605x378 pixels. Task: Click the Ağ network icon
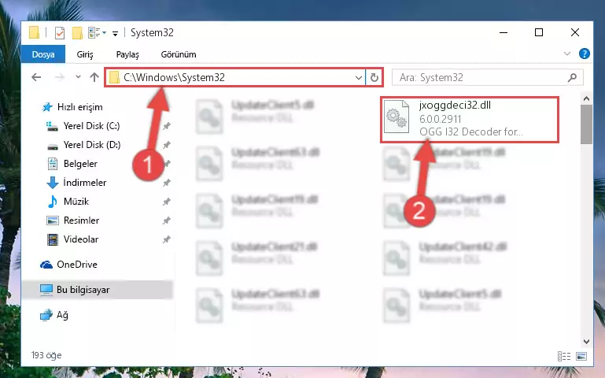pos(46,315)
